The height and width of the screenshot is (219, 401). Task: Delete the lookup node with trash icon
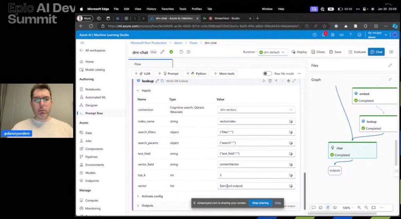(x=270, y=81)
